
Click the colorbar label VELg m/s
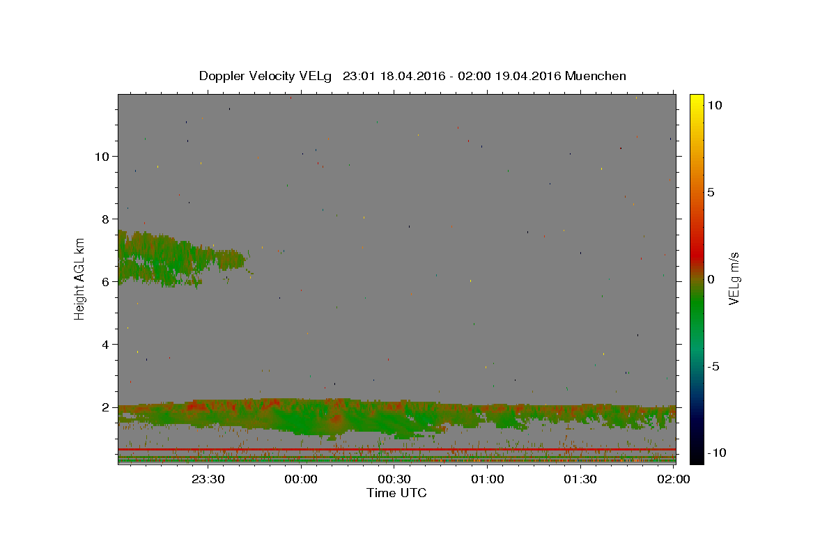[x=734, y=279]
